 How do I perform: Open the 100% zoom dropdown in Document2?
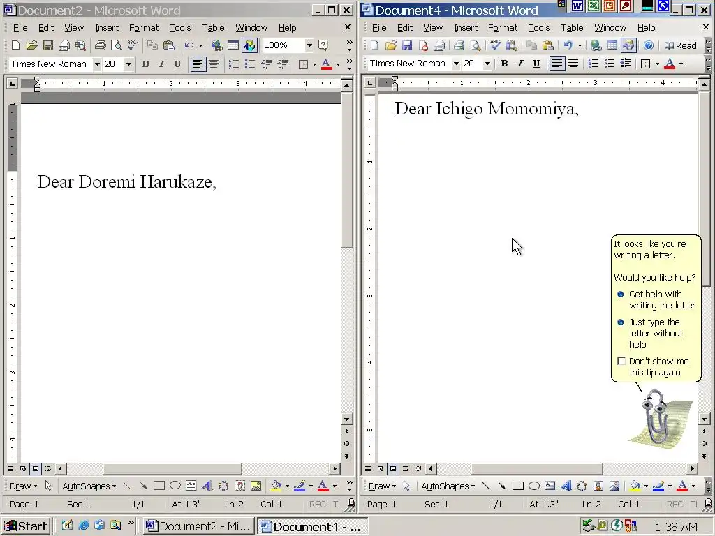click(x=309, y=45)
